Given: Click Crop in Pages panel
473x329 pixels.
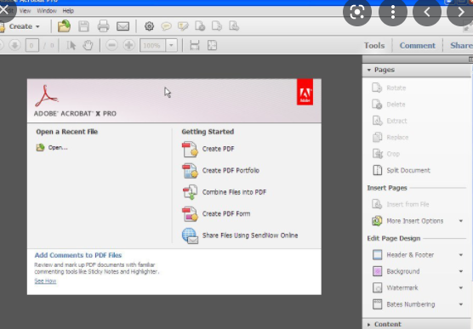Looking at the screenshot, I should click(386, 154).
